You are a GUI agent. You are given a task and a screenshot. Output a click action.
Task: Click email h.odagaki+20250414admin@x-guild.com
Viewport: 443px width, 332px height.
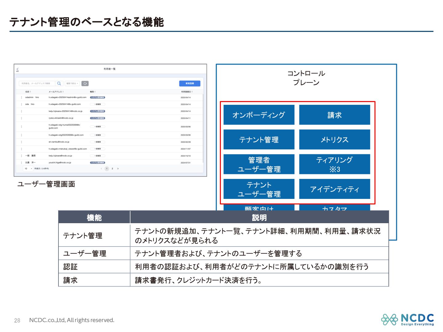[67, 97]
